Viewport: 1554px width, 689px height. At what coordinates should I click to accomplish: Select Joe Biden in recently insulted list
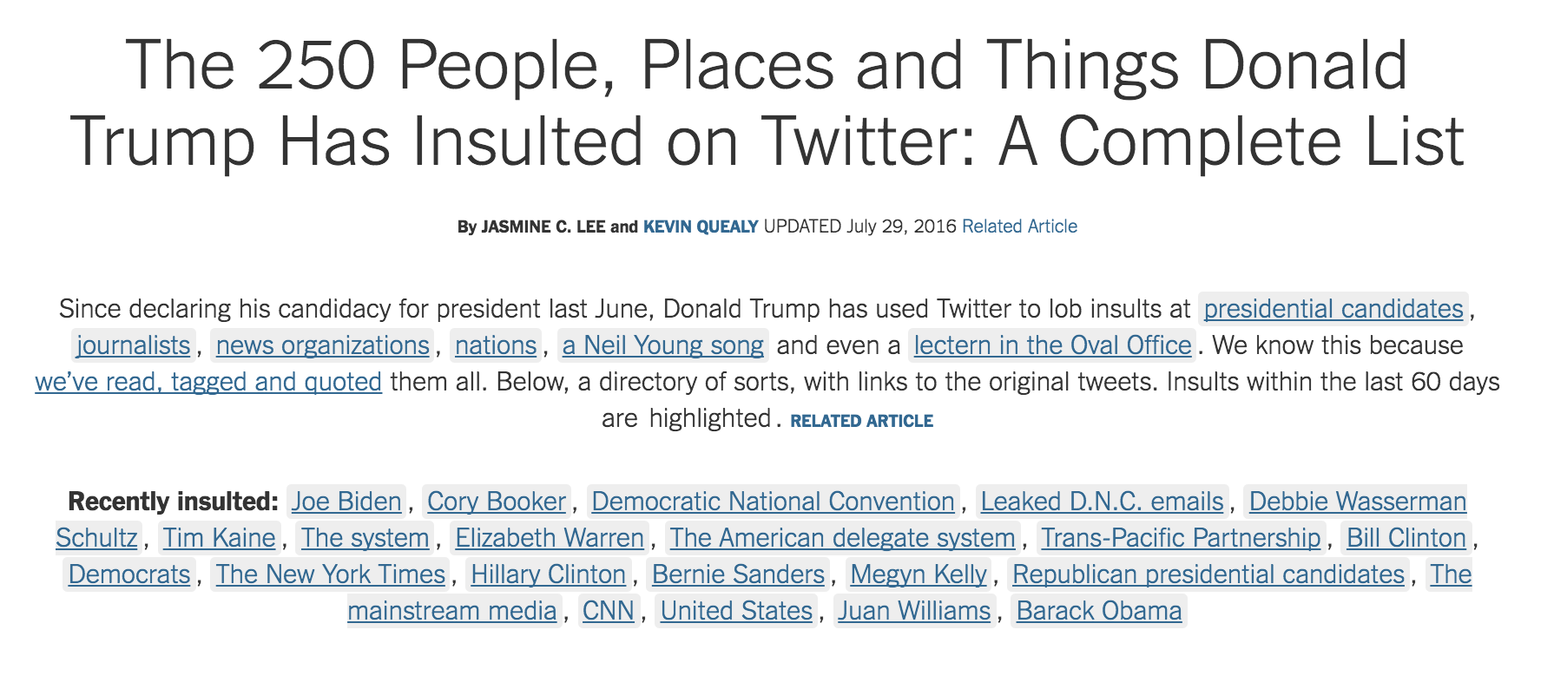tap(346, 502)
